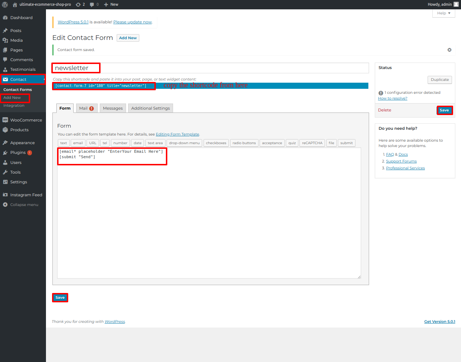This screenshot has height=362, width=461.
Task: Click Save in the Status box
Action: [x=444, y=110]
